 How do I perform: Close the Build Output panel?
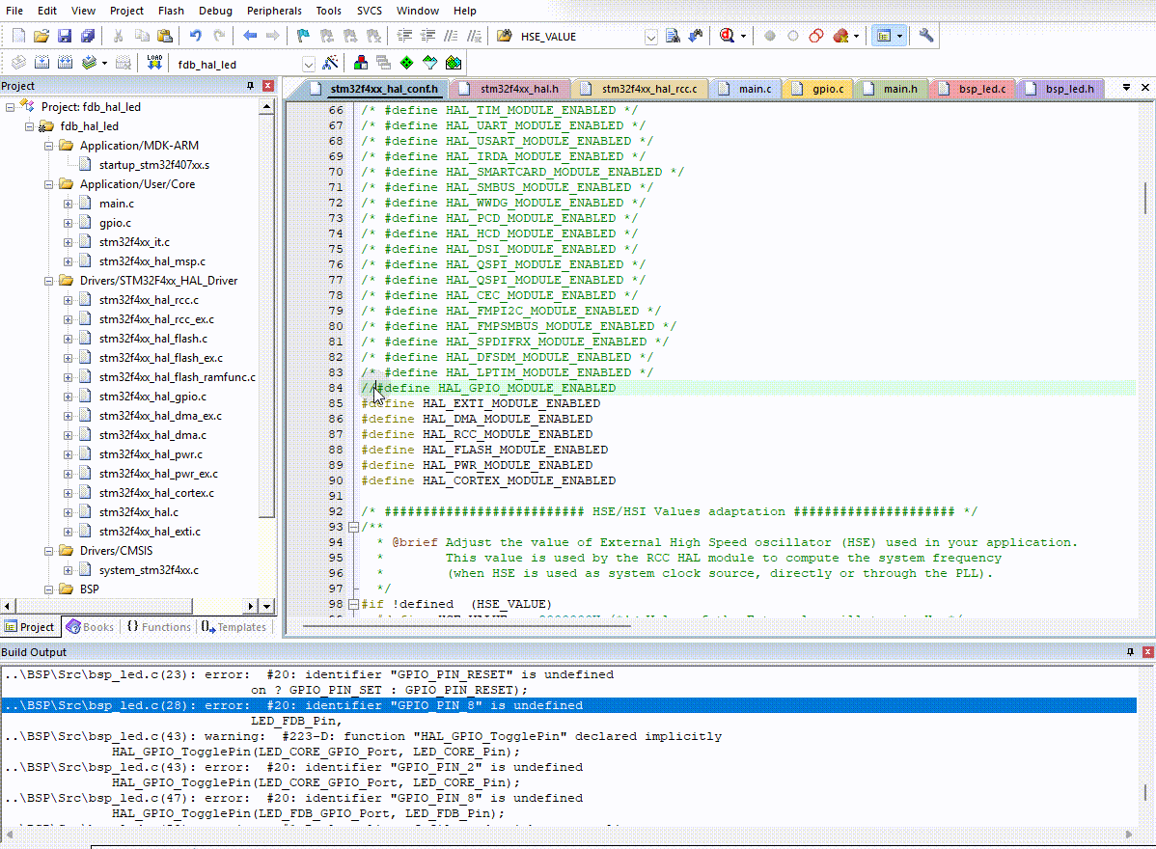1148,652
